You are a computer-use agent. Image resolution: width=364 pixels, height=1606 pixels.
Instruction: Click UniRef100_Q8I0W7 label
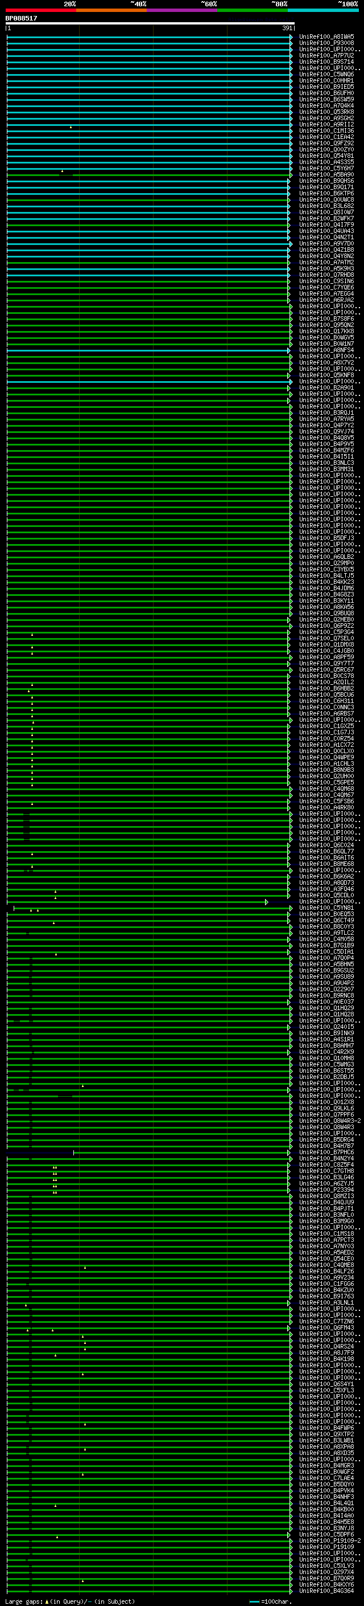point(326,212)
